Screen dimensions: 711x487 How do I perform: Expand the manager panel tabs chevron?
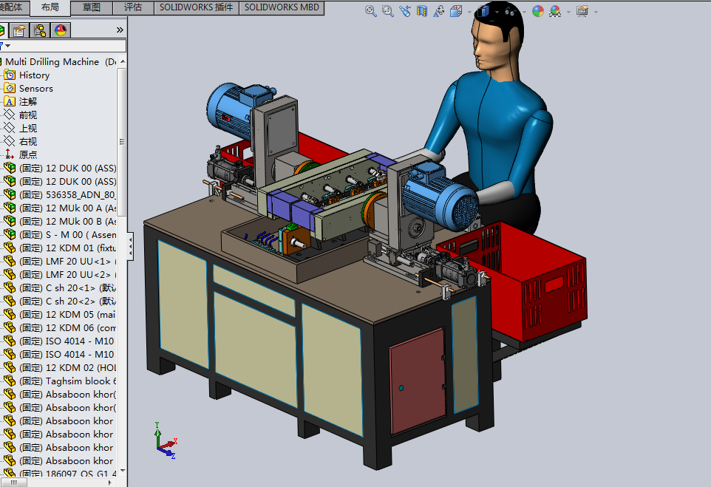(120, 30)
